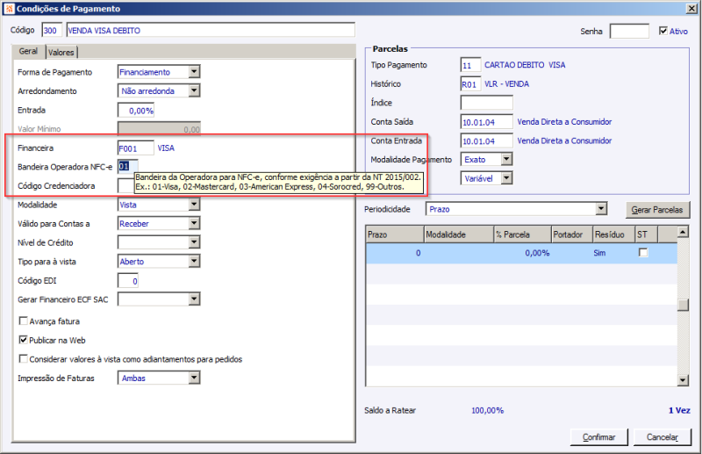Switch to the Valores tab
702x454 pixels.
click(61, 53)
